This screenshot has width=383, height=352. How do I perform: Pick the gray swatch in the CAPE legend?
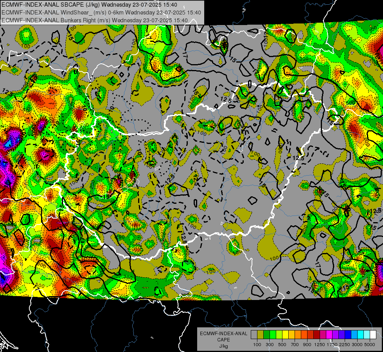tap(254, 335)
